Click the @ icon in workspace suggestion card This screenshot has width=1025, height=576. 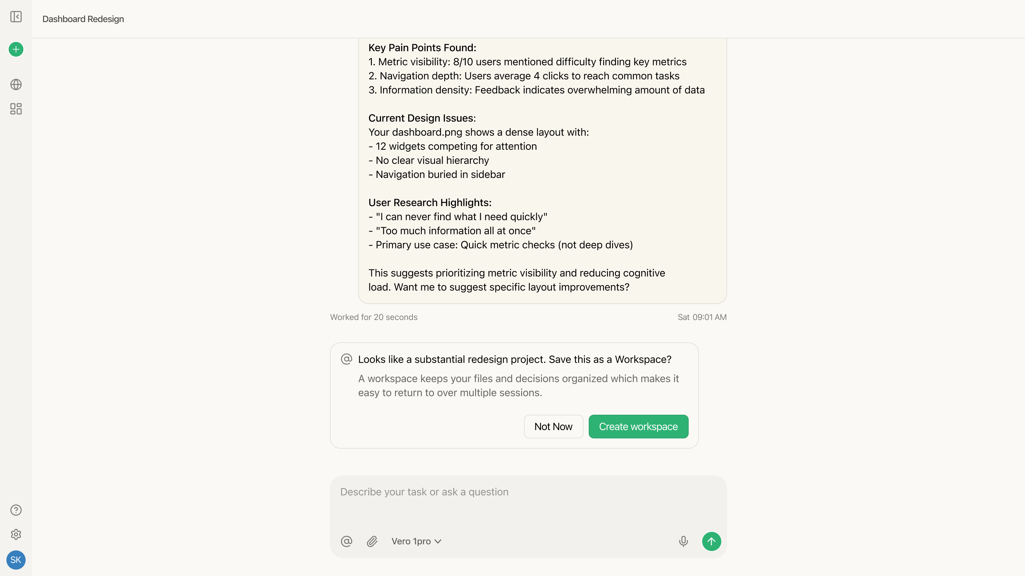(347, 359)
